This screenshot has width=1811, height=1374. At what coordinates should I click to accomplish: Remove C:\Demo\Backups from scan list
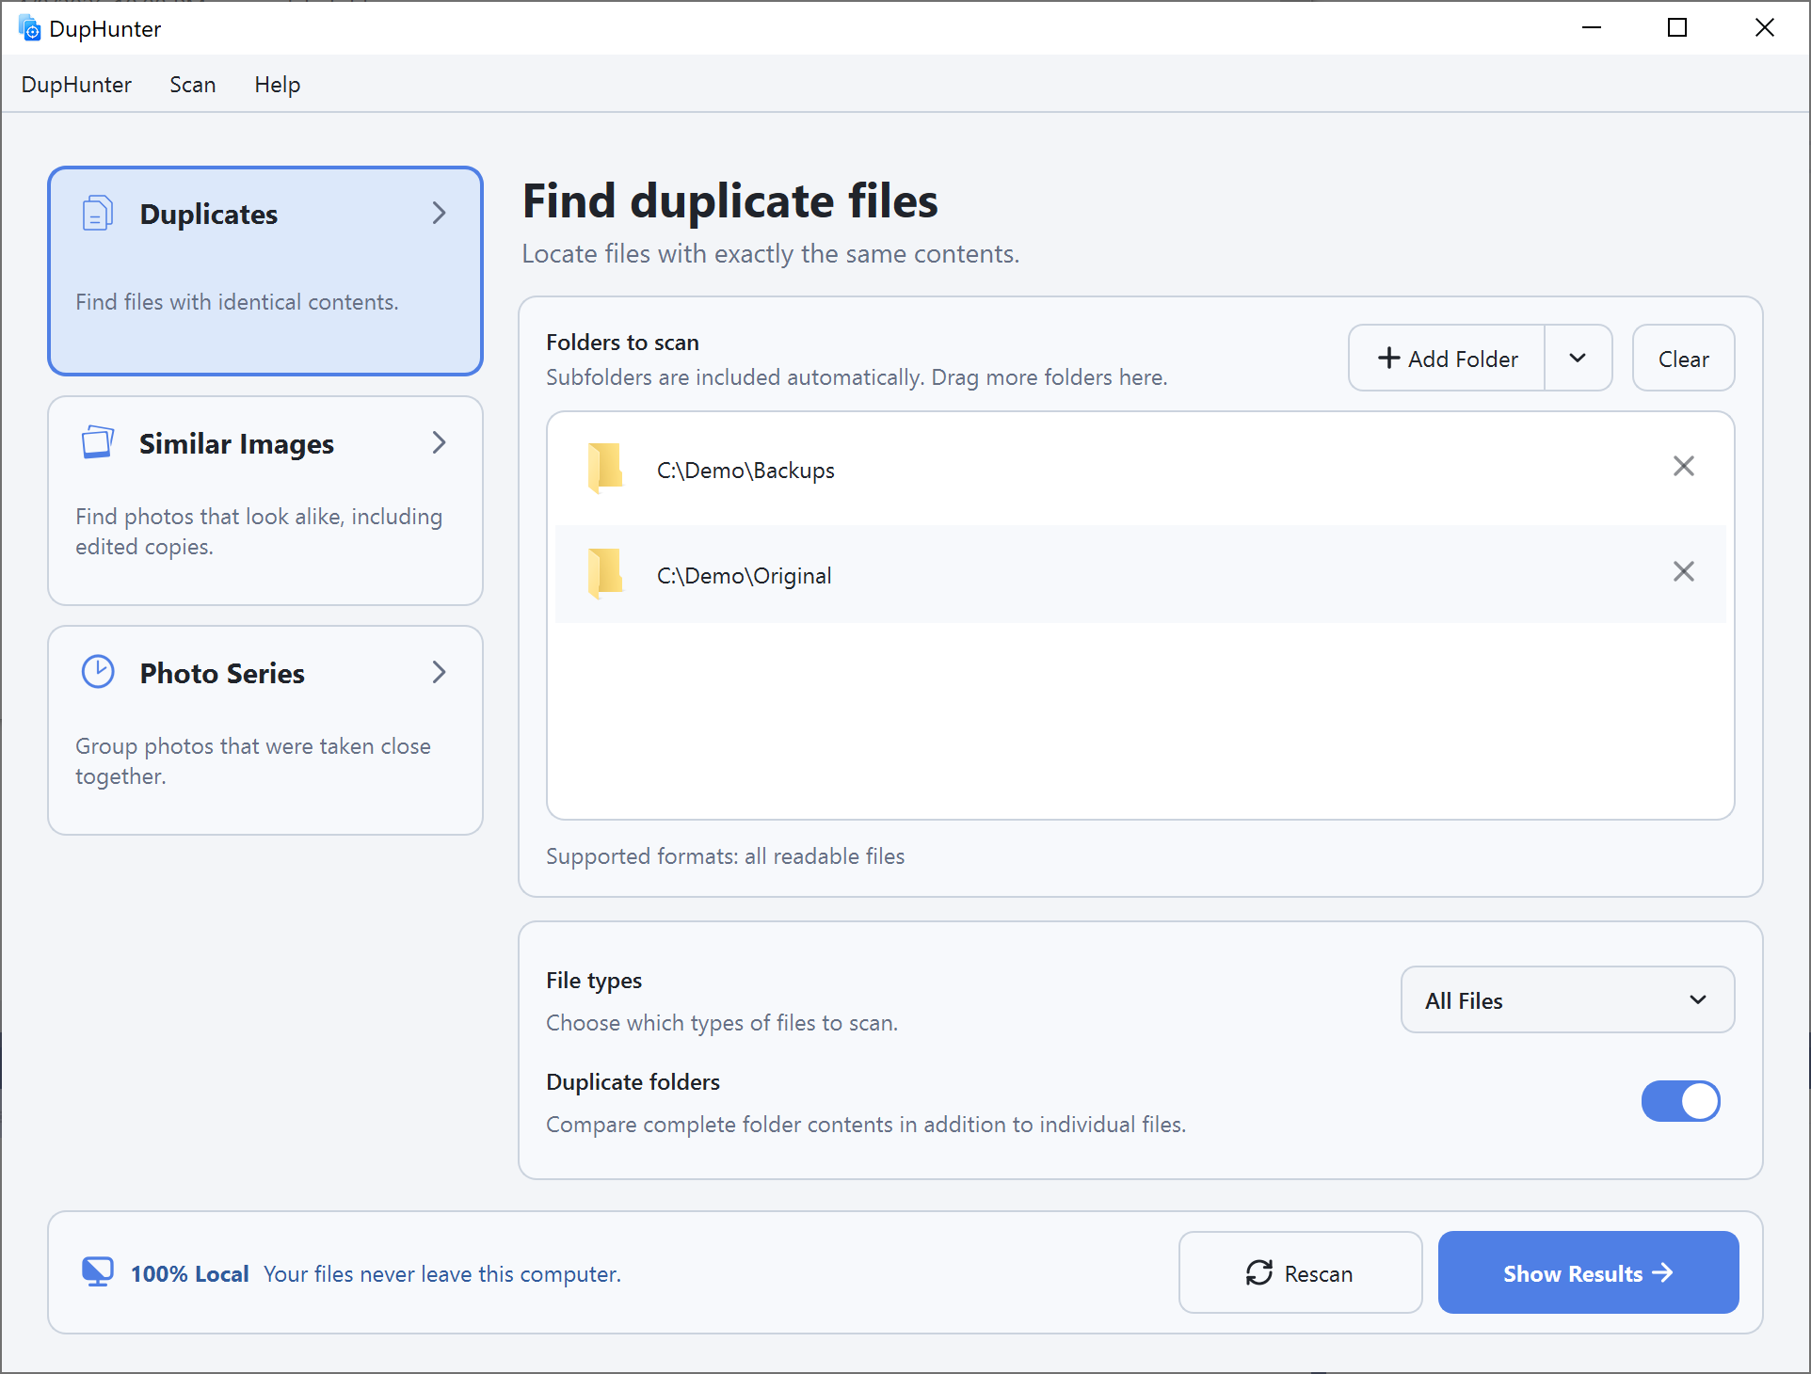[x=1684, y=466]
